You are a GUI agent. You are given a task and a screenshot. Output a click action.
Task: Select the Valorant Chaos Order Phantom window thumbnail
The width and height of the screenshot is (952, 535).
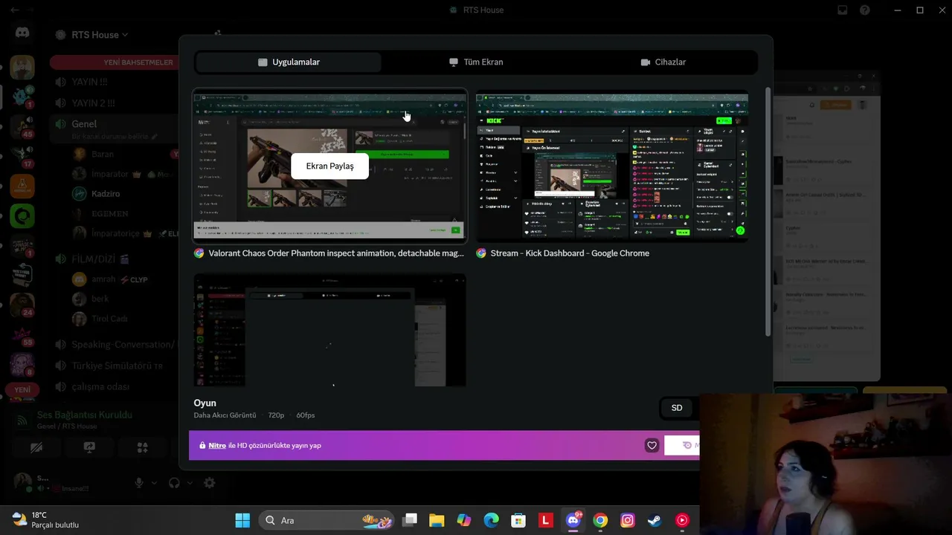(329, 166)
